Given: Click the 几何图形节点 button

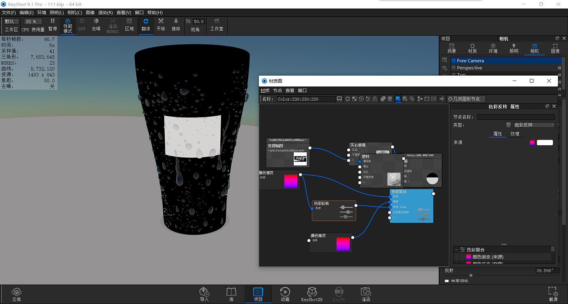Looking at the screenshot, I should [x=466, y=99].
